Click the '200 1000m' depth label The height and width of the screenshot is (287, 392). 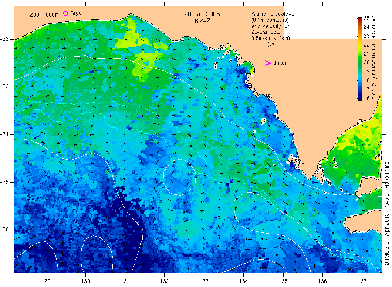click(44, 15)
